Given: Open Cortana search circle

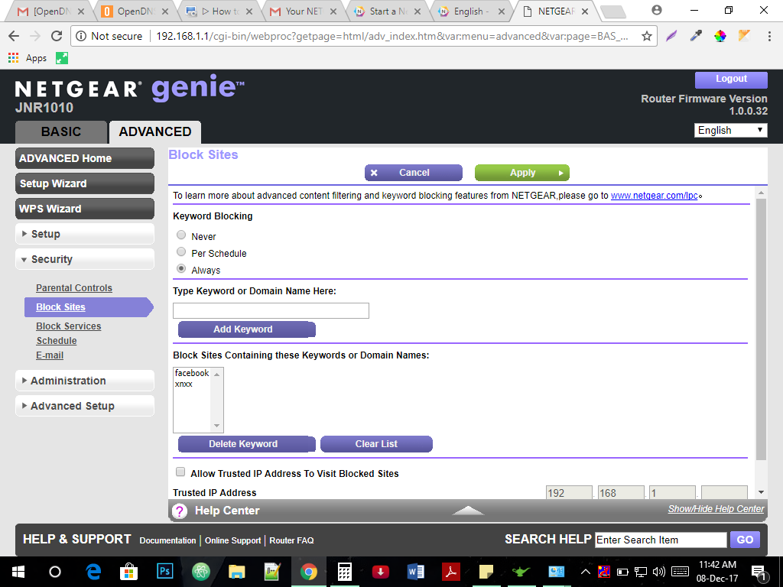Looking at the screenshot, I should [55, 572].
